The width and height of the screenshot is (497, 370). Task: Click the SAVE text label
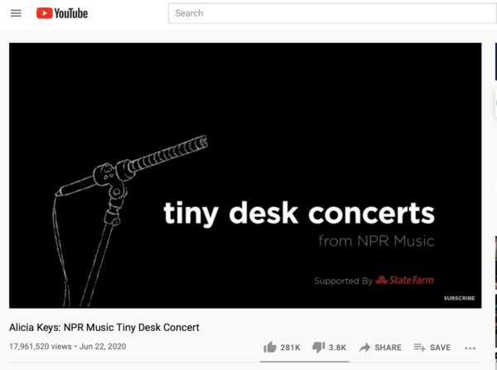(441, 348)
